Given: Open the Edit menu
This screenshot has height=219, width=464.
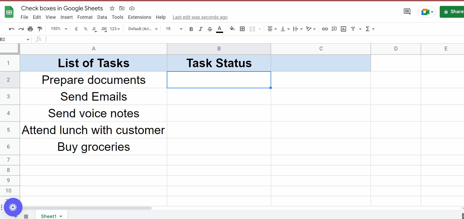Looking at the screenshot, I should (x=37, y=17).
